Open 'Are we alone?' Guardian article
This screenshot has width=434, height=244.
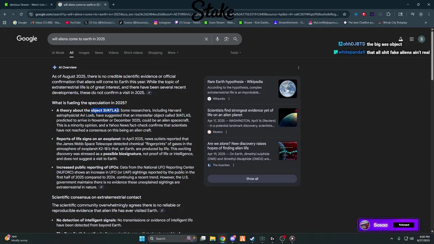(x=237, y=146)
